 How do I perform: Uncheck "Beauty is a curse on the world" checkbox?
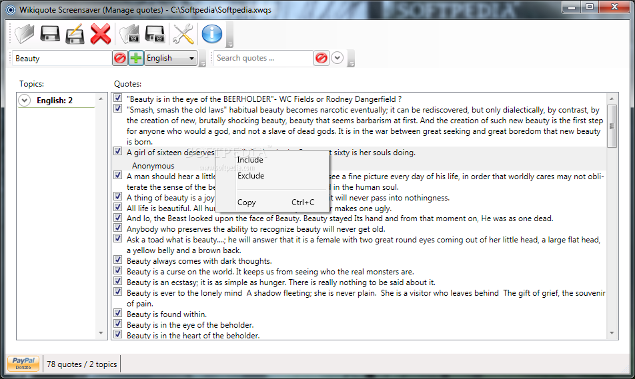pos(118,270)
